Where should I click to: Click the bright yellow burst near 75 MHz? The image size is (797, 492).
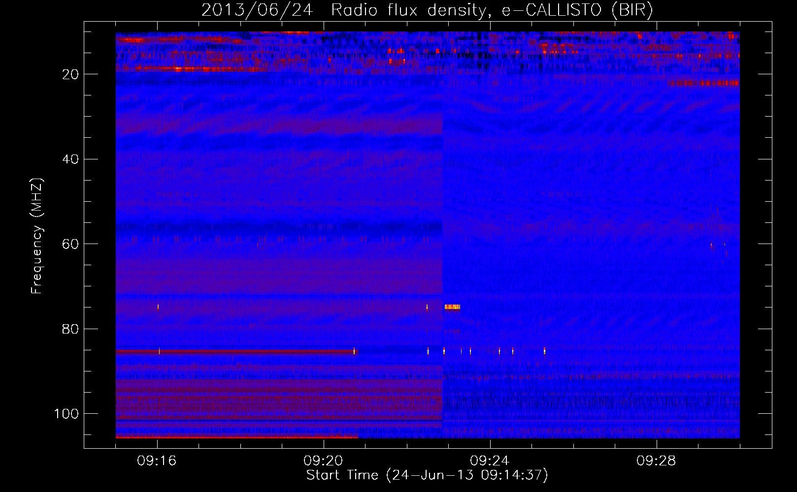[x=452, y=307]
